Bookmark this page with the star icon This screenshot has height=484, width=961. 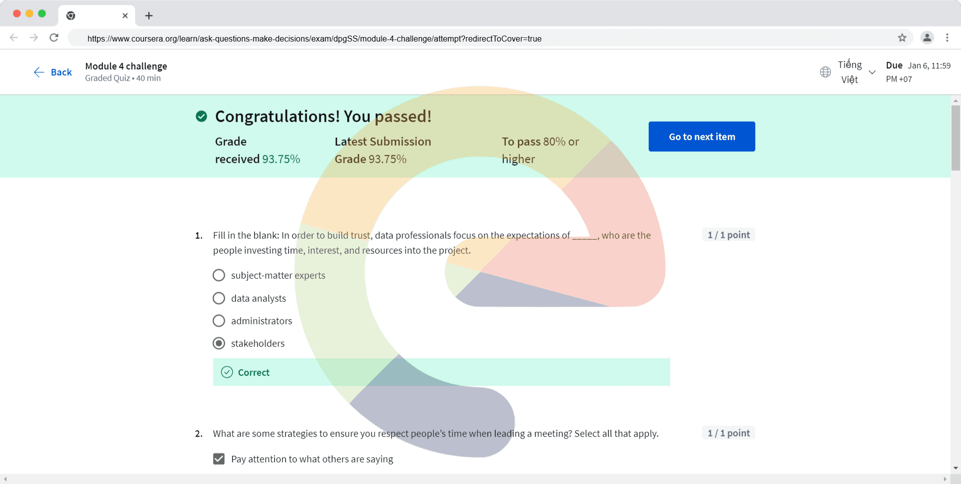902,38
